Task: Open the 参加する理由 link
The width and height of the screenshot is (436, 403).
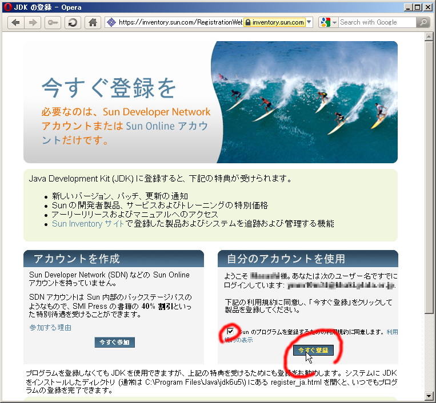Action: (x=50, y=328)
